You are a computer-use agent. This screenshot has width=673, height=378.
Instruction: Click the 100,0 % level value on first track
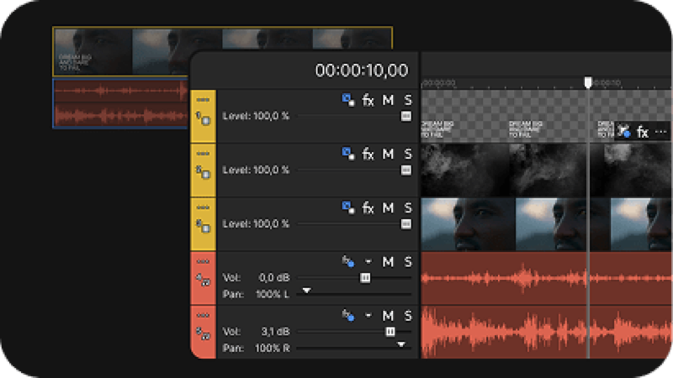(271, 116)
